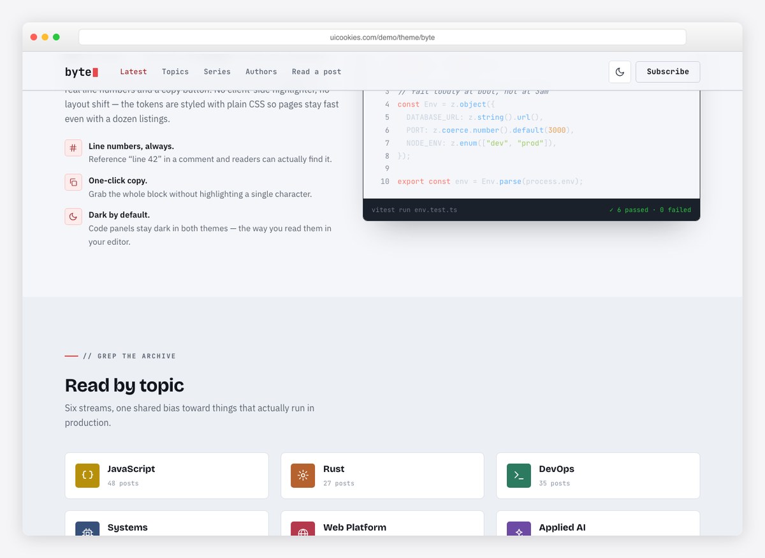This screenshot has height=558, width=765.
Task: Open the Topics nav item
Action: tap(175, 71)
